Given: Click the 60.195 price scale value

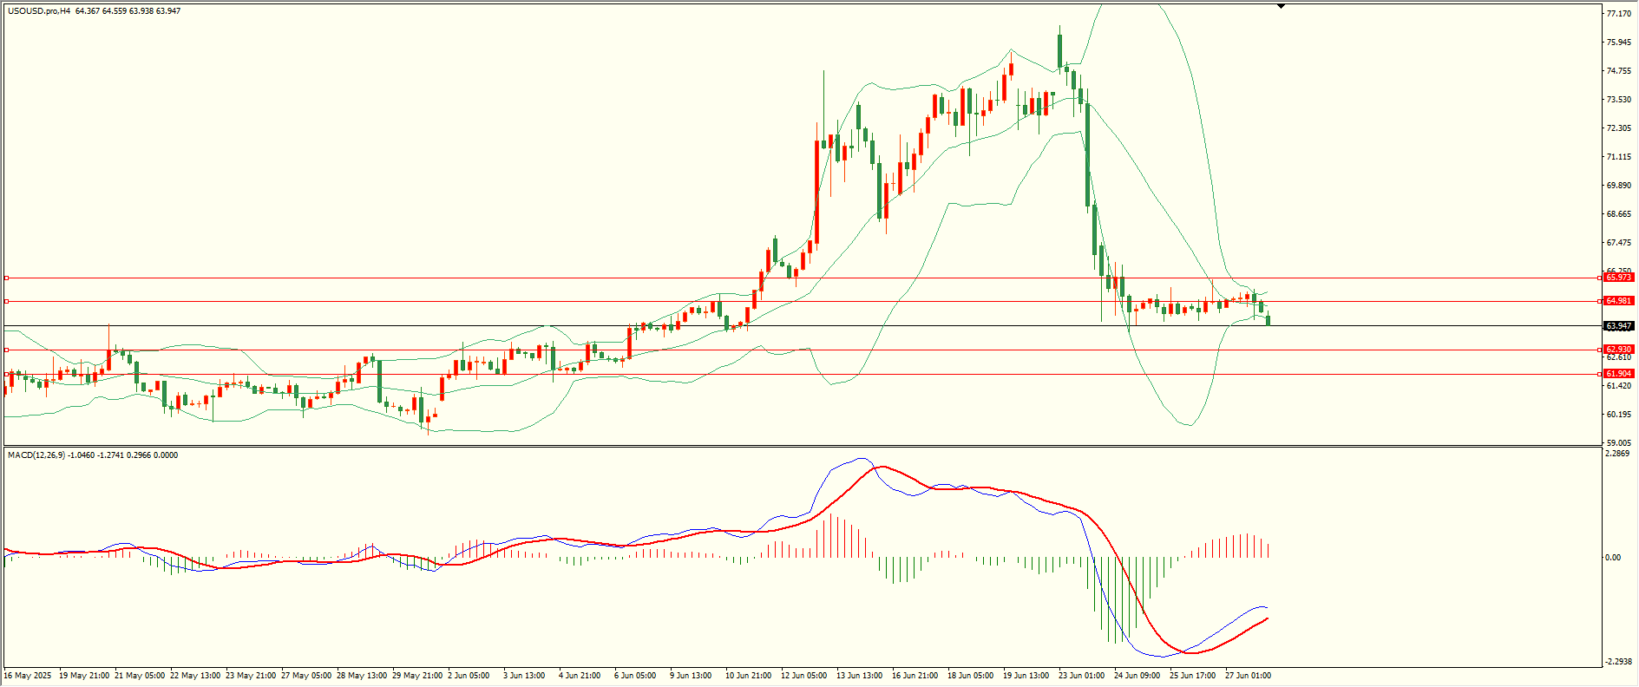Looking at the screenshot, I should pyautogui.click(x=1620, y=415).
